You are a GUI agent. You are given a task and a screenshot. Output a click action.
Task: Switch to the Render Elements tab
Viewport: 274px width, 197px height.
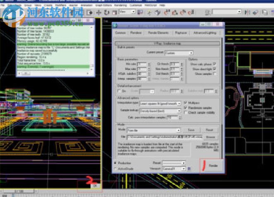(x=158, y=33)
